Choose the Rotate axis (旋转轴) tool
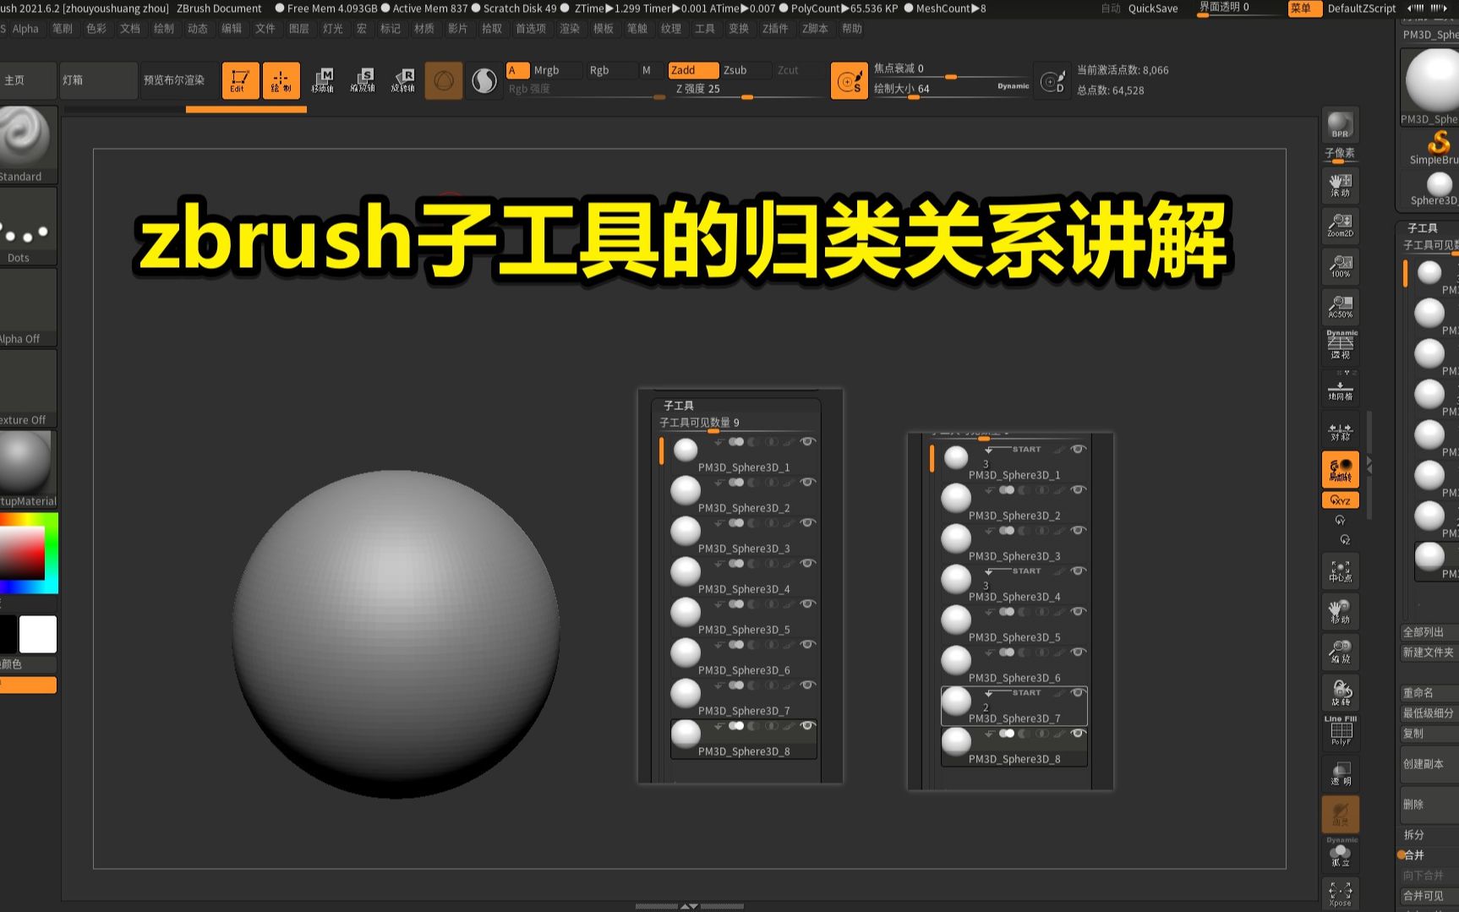Viewport: 1459px width, 912px height. pyautogui.click(x=403, y=80)
